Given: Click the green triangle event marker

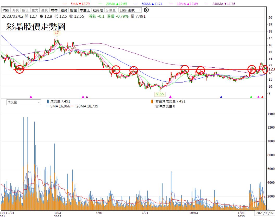Looking at the screenshot, I should click(251, 97).
